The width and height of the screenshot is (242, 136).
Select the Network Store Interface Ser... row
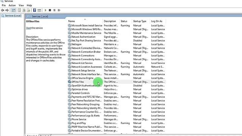tap(116, 74)
